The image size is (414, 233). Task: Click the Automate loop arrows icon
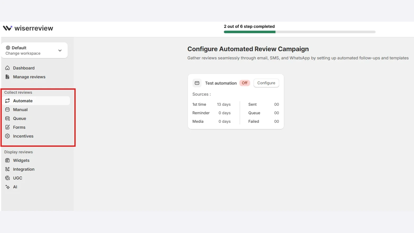7,101
